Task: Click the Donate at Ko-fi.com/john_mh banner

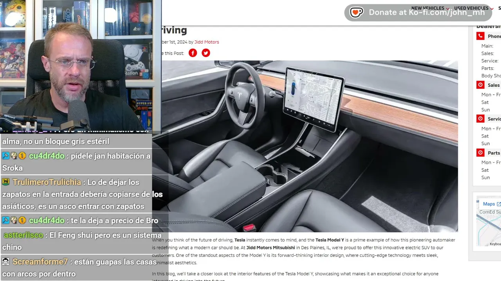Action: click(x=418, y=12)
